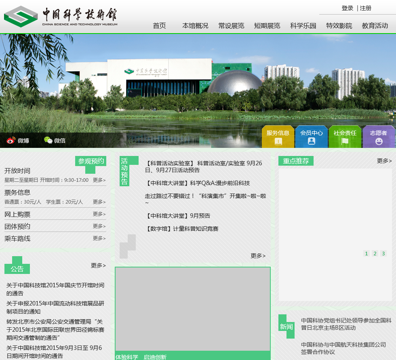The image size is (396, 360).
Task: Open news 中国科协党组书记处领导参加全国科普日
Action: [x=346, y=324]
